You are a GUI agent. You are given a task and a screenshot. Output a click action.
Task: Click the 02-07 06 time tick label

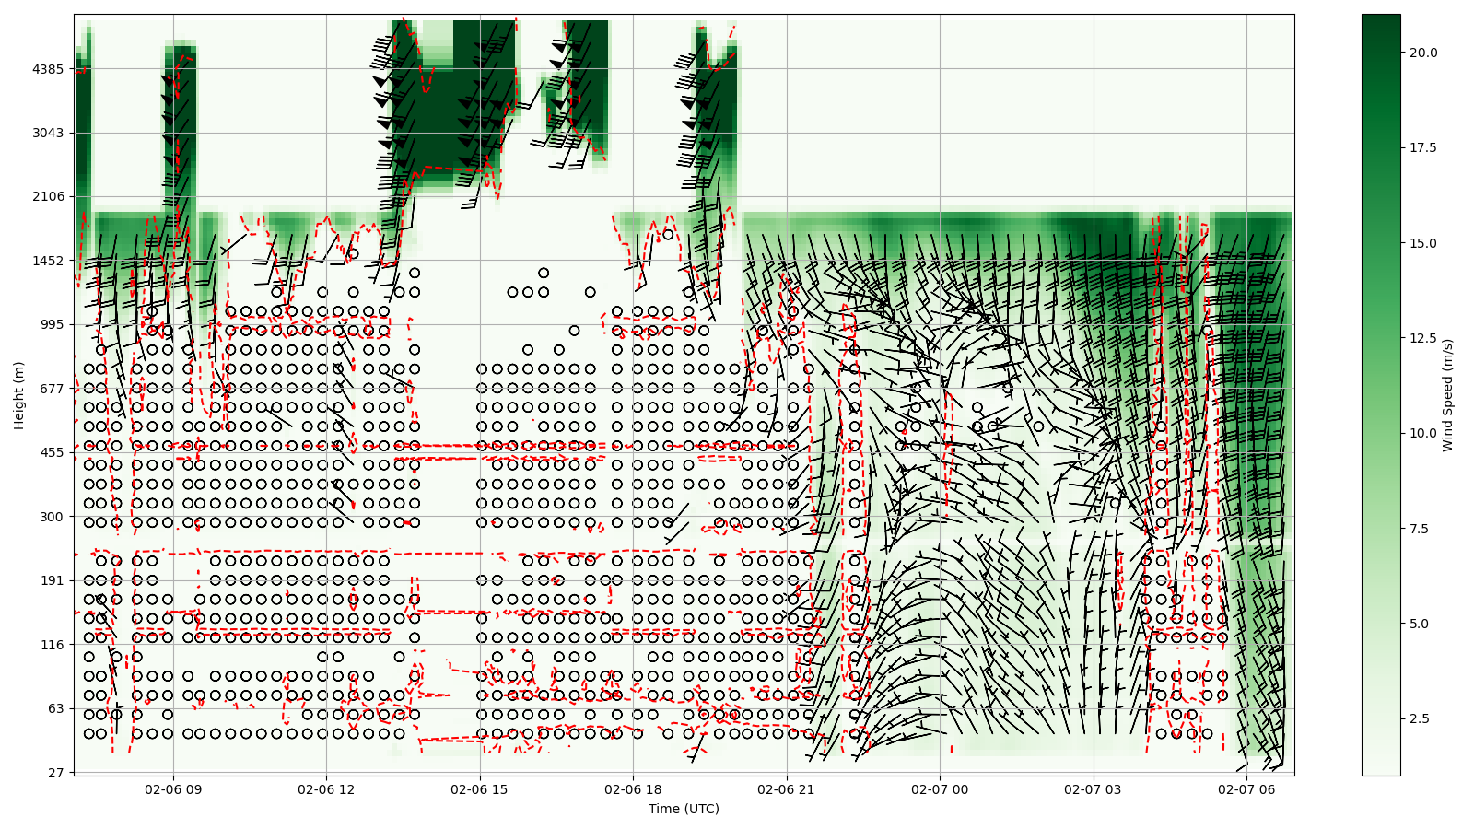pyautogui.click(x=1247, y=790)
